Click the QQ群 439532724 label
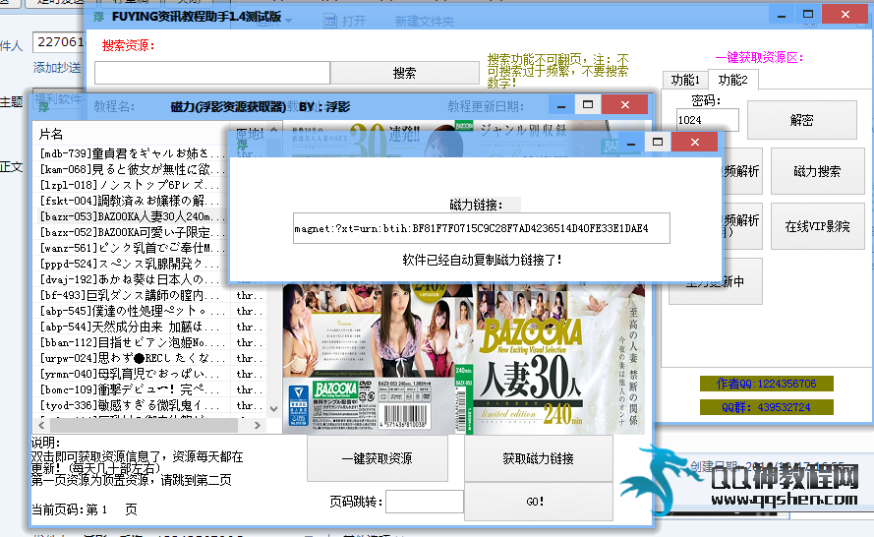 point(767,407)
